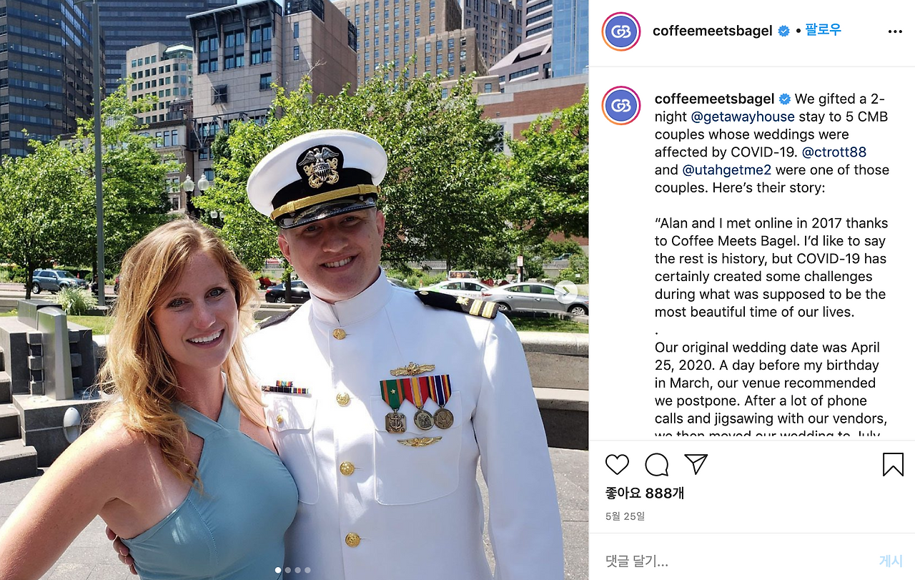Like the post with the heart icon

tap(617, 465)
